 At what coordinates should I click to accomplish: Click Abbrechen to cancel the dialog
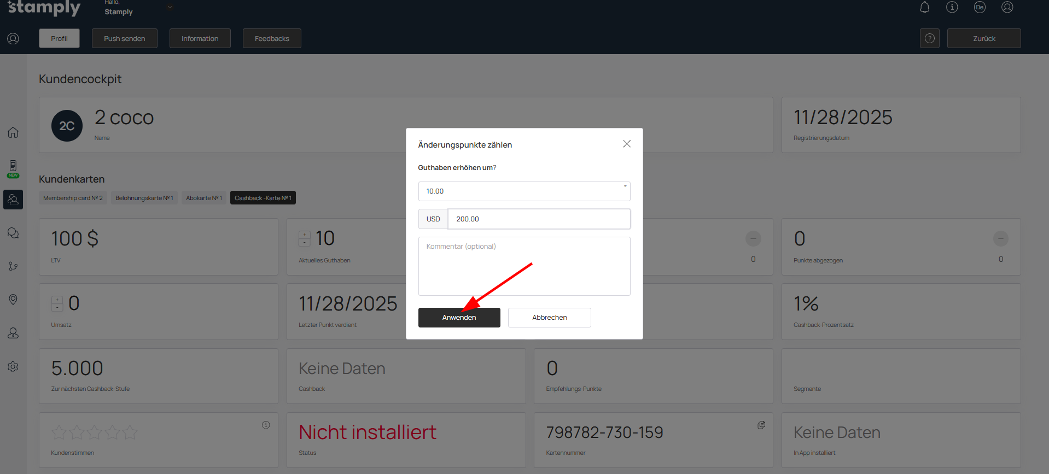click(x=549, y=318)
